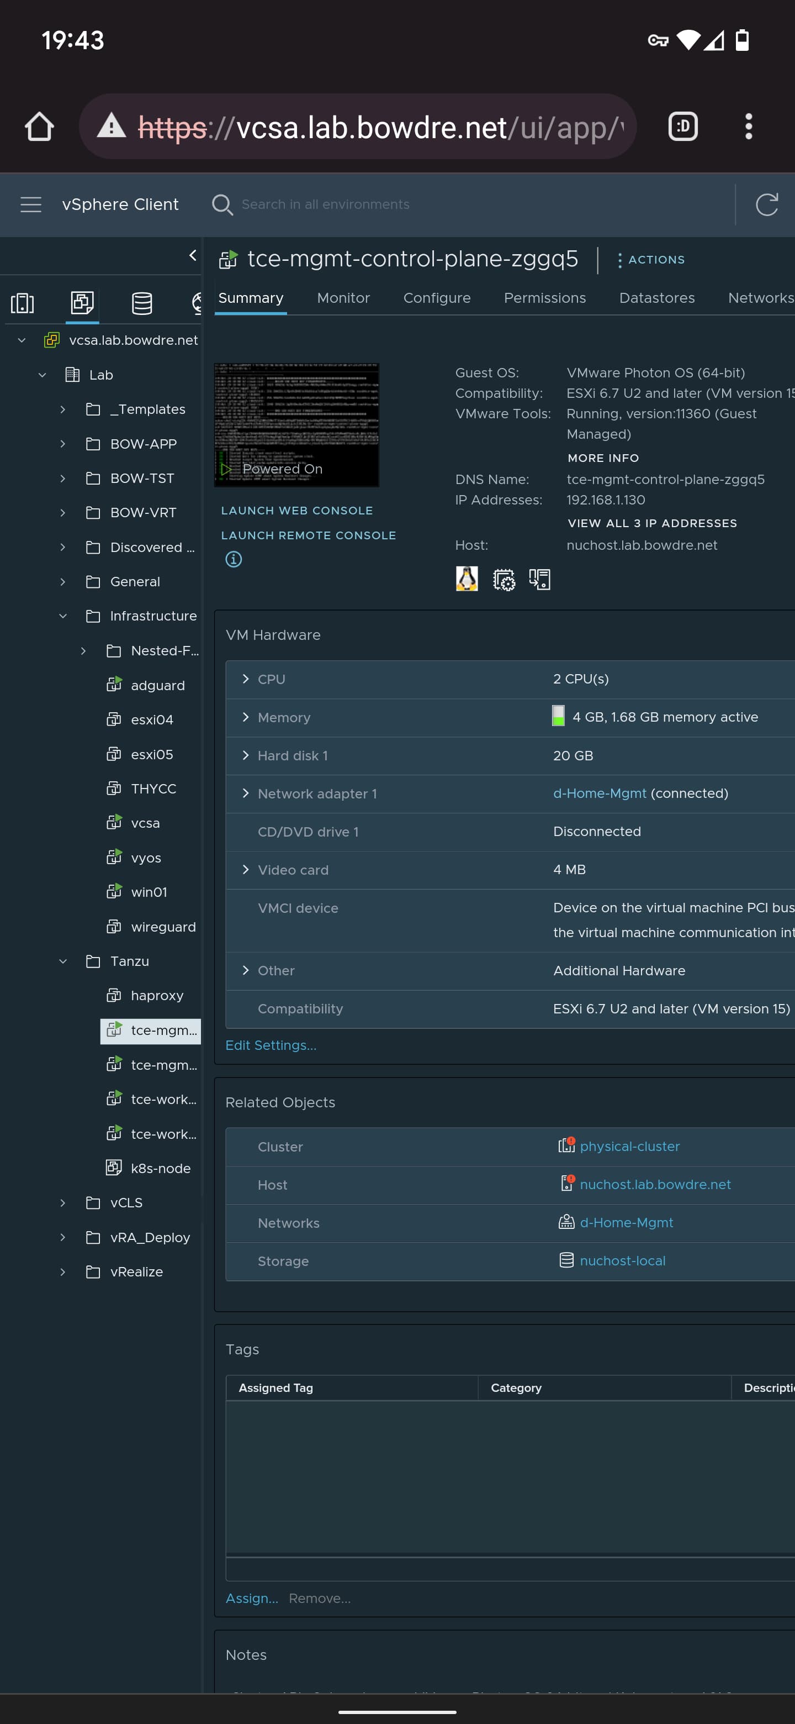This screenshot has height=1724, width=795.
Task: Click the console info icon
Action: pyautogui.click(x=234, y=559)
